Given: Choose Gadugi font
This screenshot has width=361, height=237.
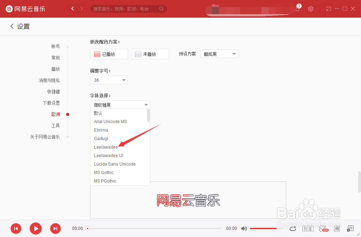Looking at the screenshot, I should point(119,139).
